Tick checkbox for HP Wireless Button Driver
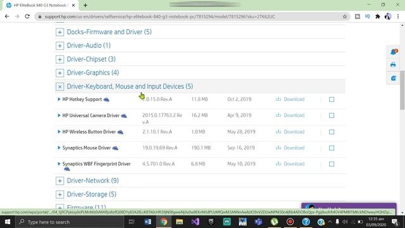 (x=332, y=132)
